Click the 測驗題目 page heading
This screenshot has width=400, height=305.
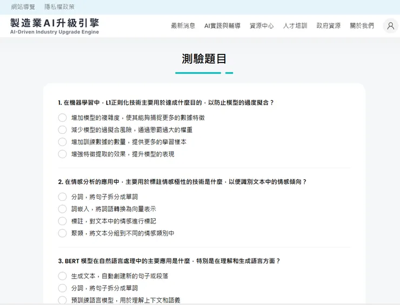pos(204,59)
